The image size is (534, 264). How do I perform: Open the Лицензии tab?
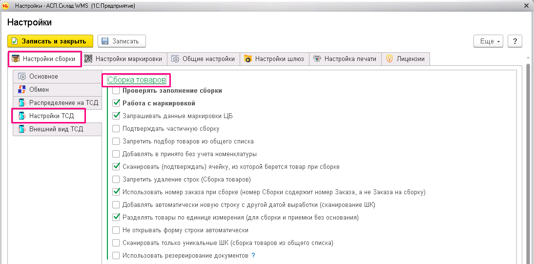tap(406, 59)
